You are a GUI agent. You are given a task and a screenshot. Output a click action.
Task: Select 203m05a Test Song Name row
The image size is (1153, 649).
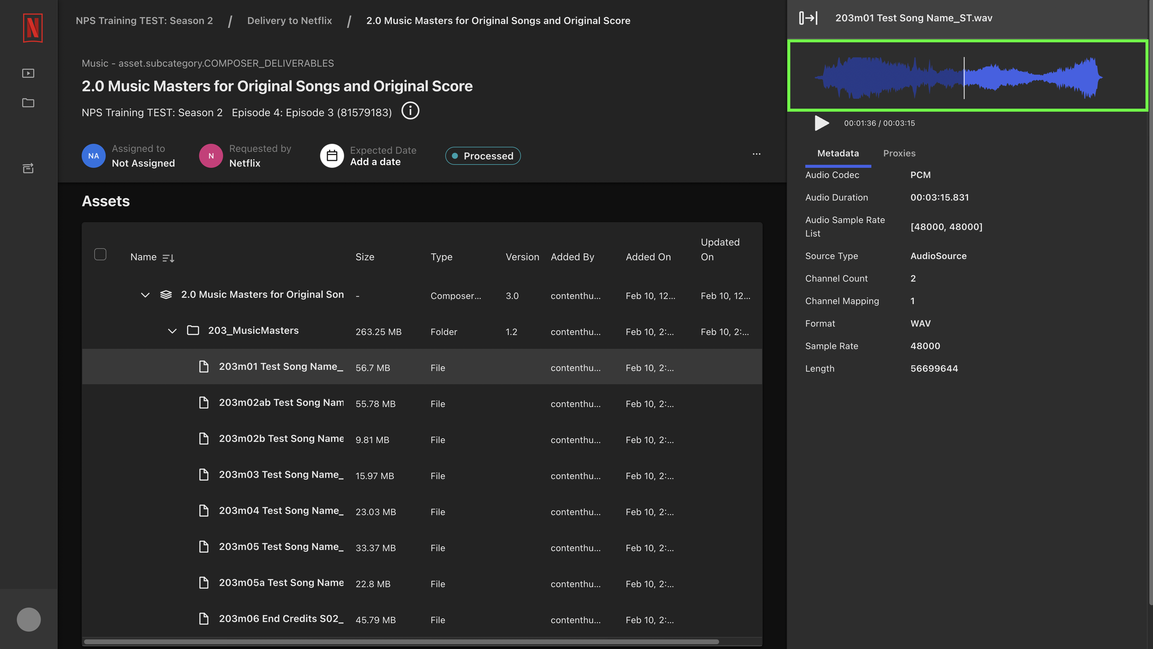pyautogui.click(x=422, y=583)
